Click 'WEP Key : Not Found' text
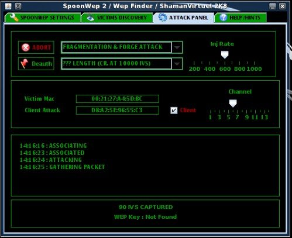This screenshot has height=238, width=292. click(145, 217)
